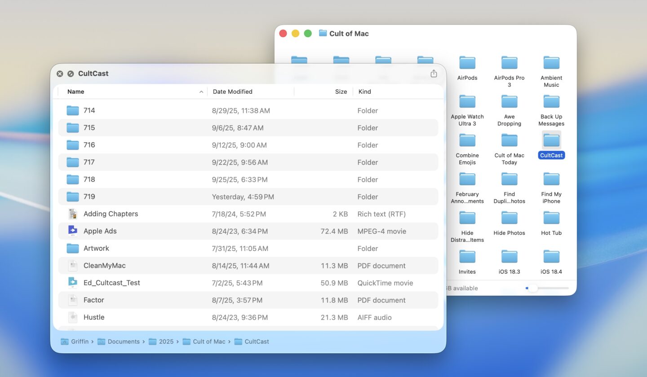This screenshot has height=377, width=647.
Task: Open the 719 folder icon
Action: pos(72,197)
